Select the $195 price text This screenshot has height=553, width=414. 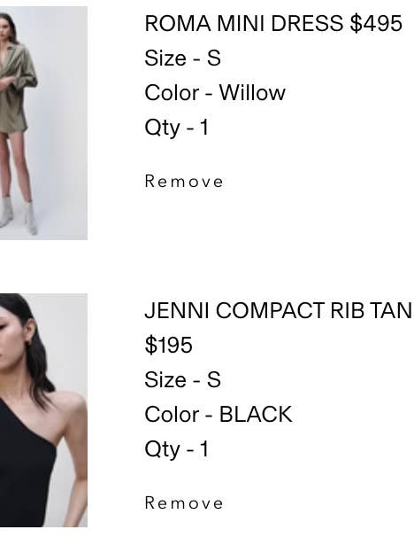point(169,345)
